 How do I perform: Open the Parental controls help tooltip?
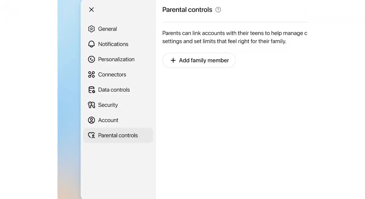click(x=218, y=10)
